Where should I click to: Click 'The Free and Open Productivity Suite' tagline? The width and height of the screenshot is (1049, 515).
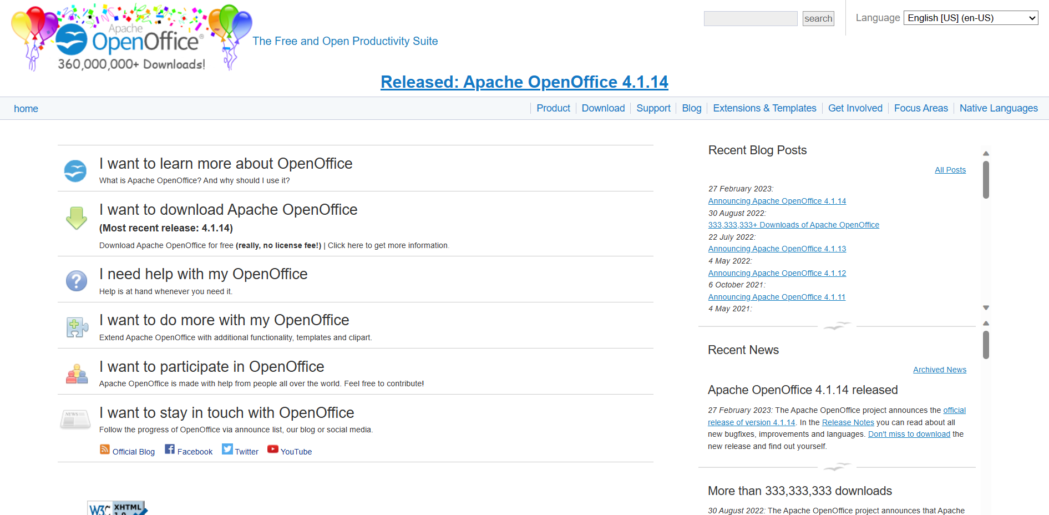click(345, 41)
